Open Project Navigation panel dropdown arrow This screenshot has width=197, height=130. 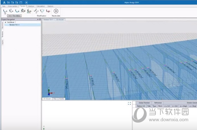click(x=38, y=19)
